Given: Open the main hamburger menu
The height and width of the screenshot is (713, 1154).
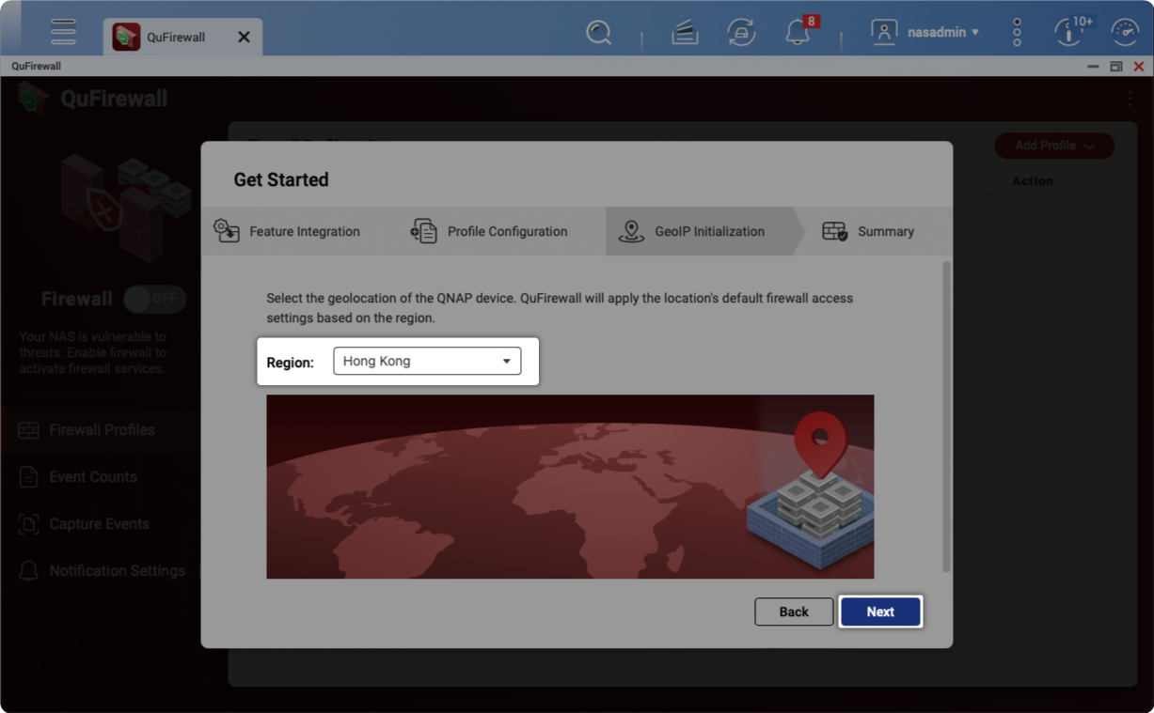Looking at the screenshot, I should point(63,32).
